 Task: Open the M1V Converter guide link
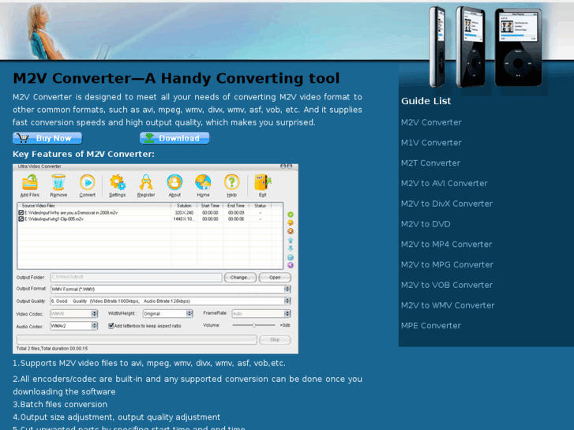tap(431, 143)
